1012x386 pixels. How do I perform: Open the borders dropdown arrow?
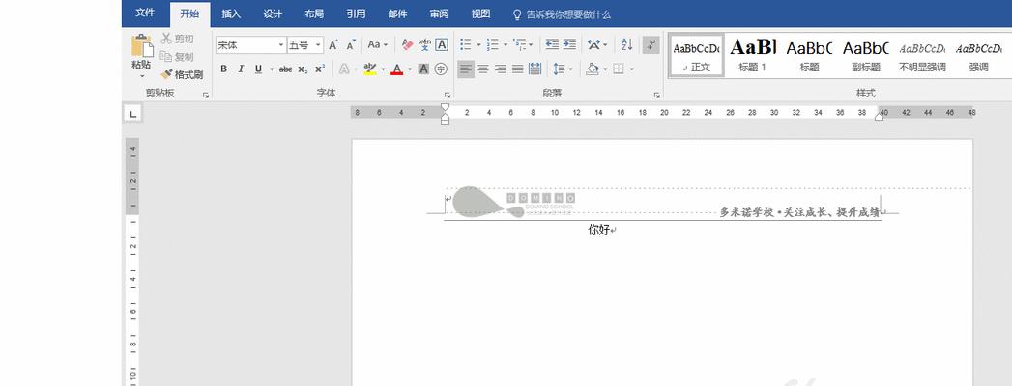point(632,69)
